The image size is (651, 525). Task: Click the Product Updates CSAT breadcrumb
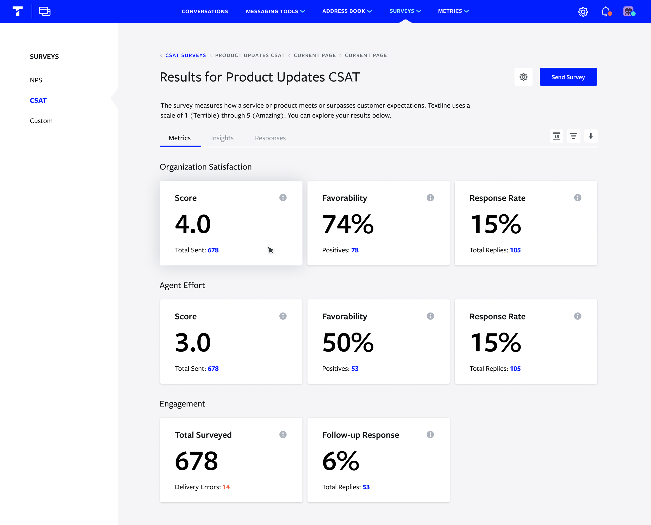(x=250, y=55)
